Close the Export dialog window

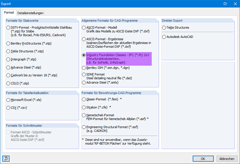click(234, 4)
